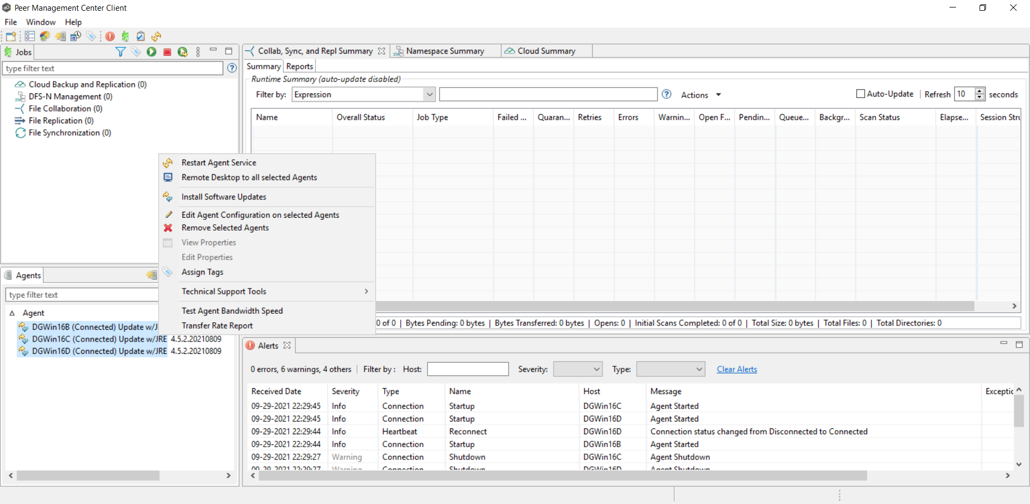The image size is (1030, 504).
Task: Stop the running job using the red stop icon
Action: [x=167, y=51]
